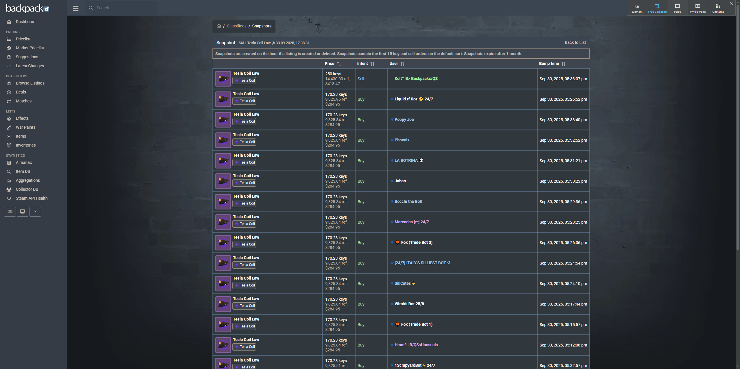Viewport: 740px width, 369px height.
Task: Go to Market Pricelist page
Action: pyautogui.click(x=30, y=48)
